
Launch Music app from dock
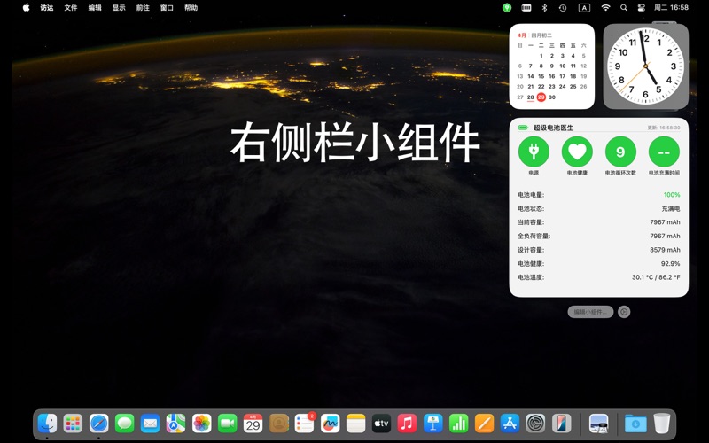[x=407, y=424]
